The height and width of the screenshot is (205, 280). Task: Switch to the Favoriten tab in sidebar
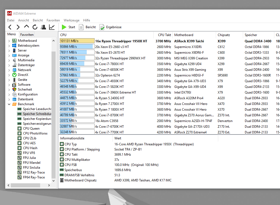click(x=27, y=34)
